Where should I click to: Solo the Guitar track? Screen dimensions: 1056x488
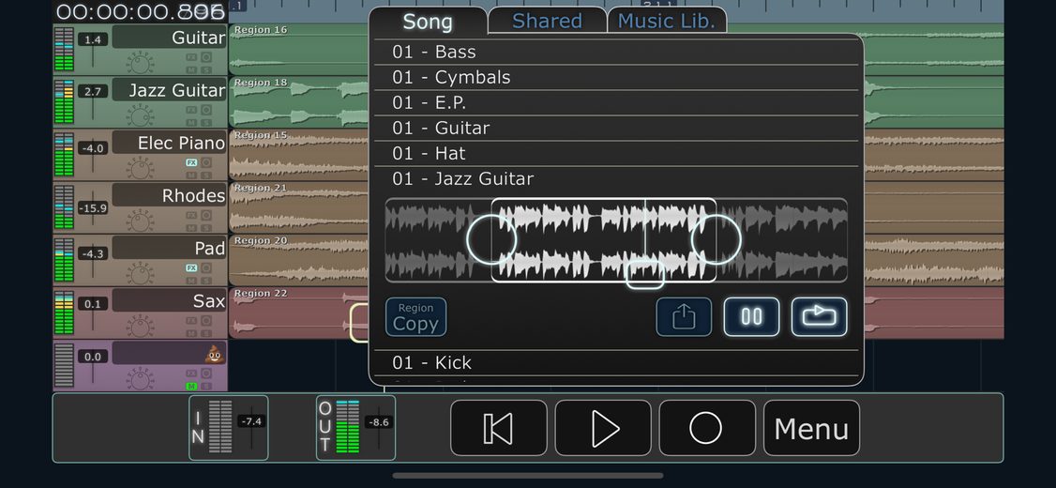pos(206,70)
